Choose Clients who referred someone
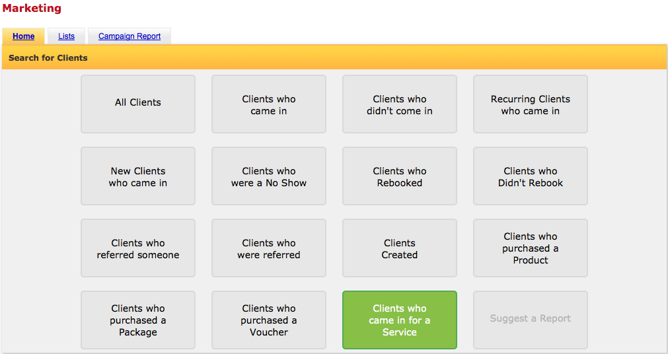The width and height of the screenshot is (668, 354). pyautogui.click(x=138, y=248)
